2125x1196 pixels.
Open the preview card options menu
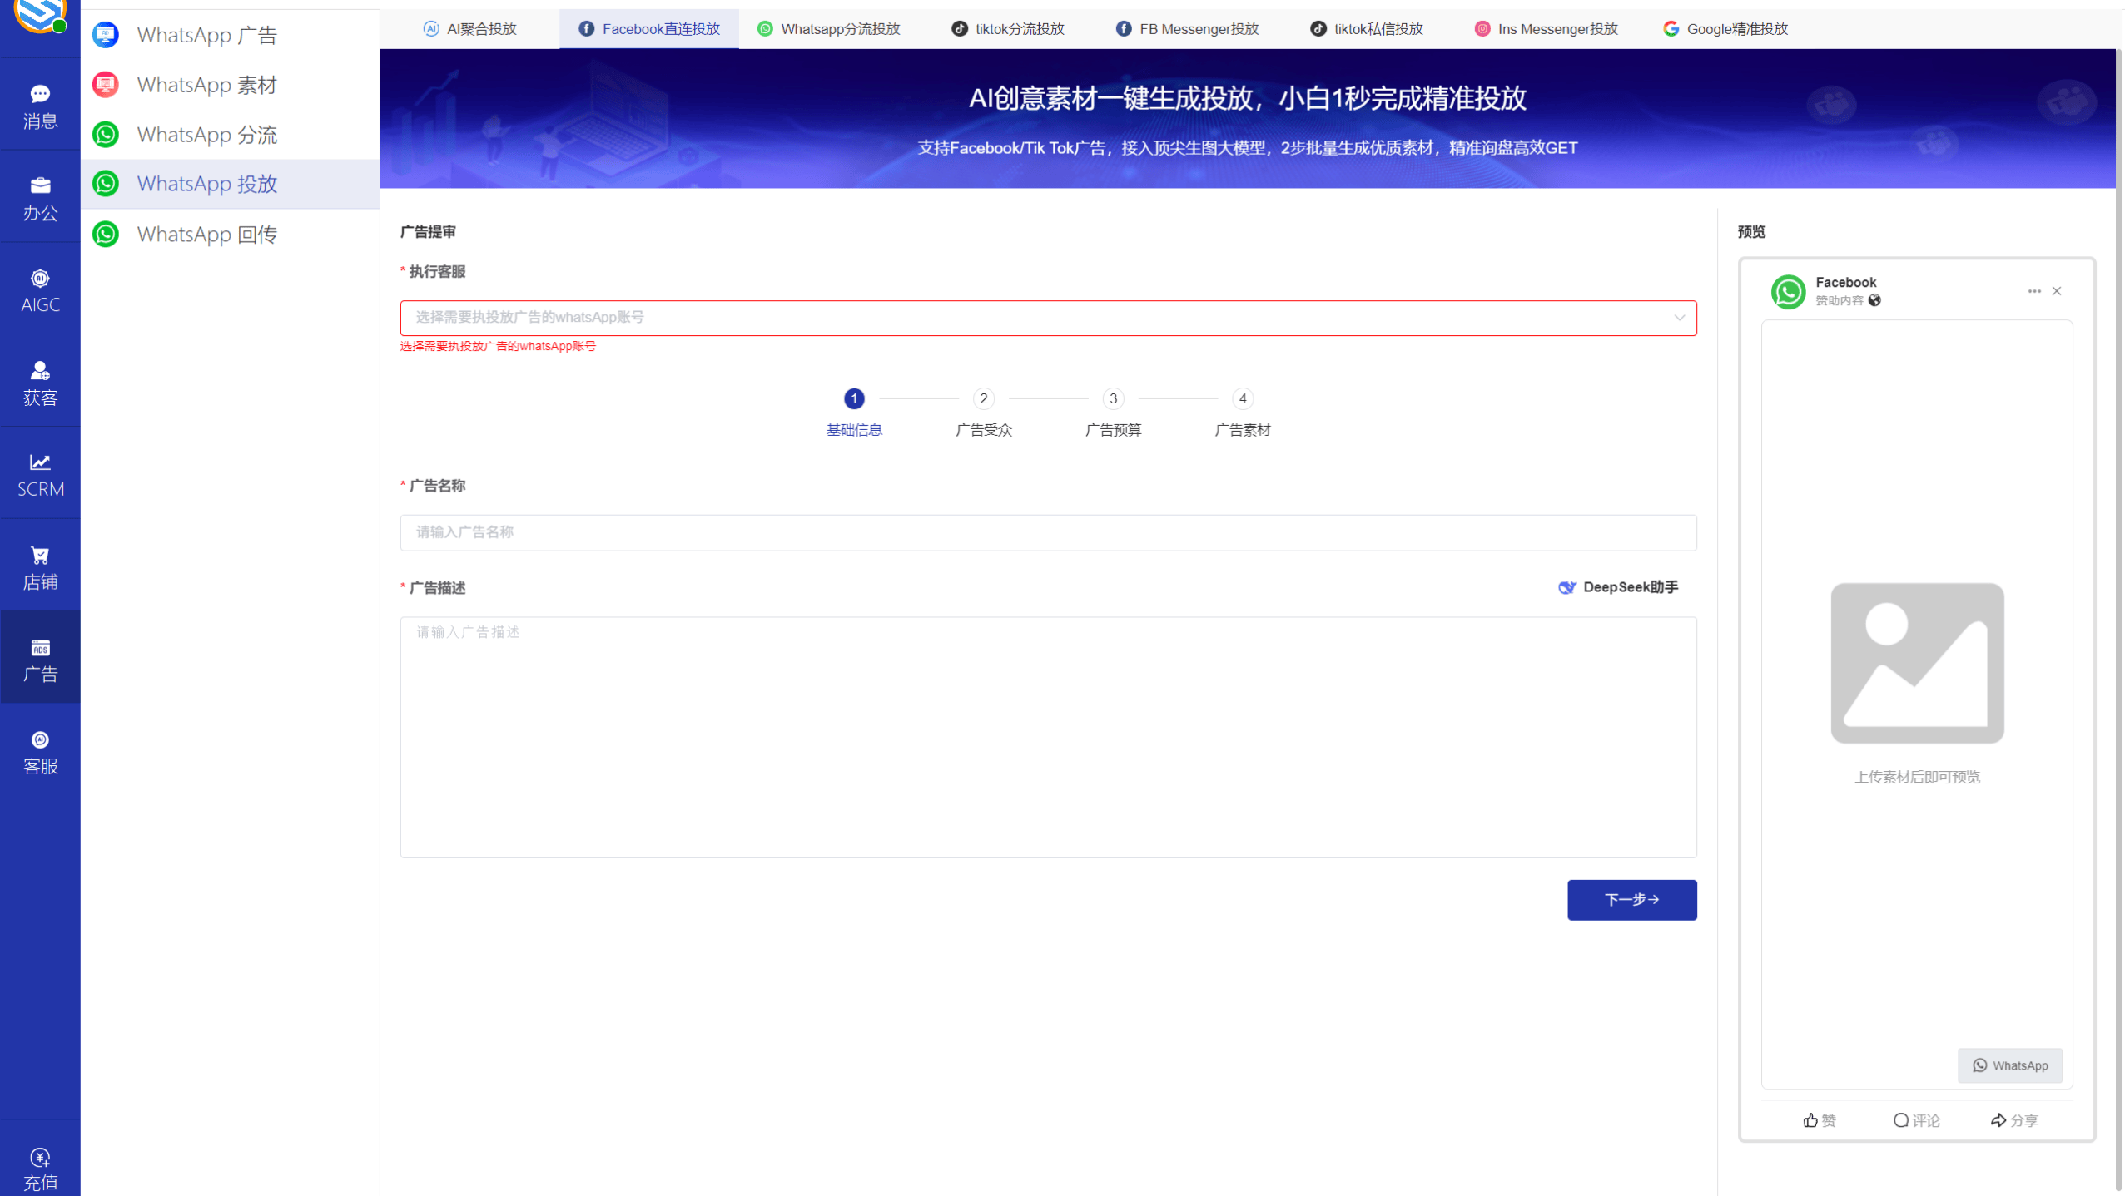pyautogui.click(x=2033, y=290)
